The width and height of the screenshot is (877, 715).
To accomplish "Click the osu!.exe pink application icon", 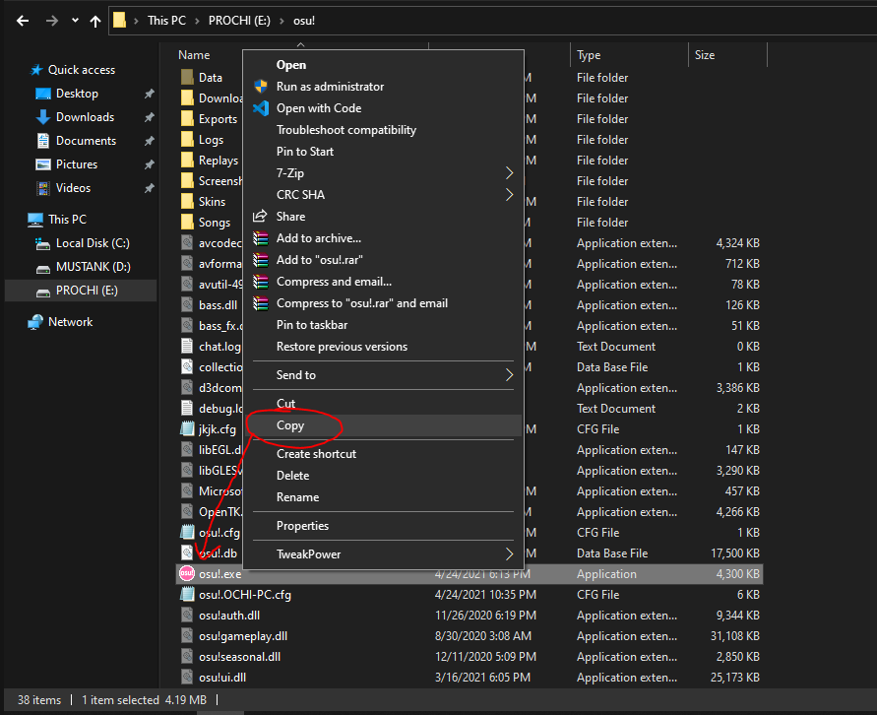I will tap(187, 573).
